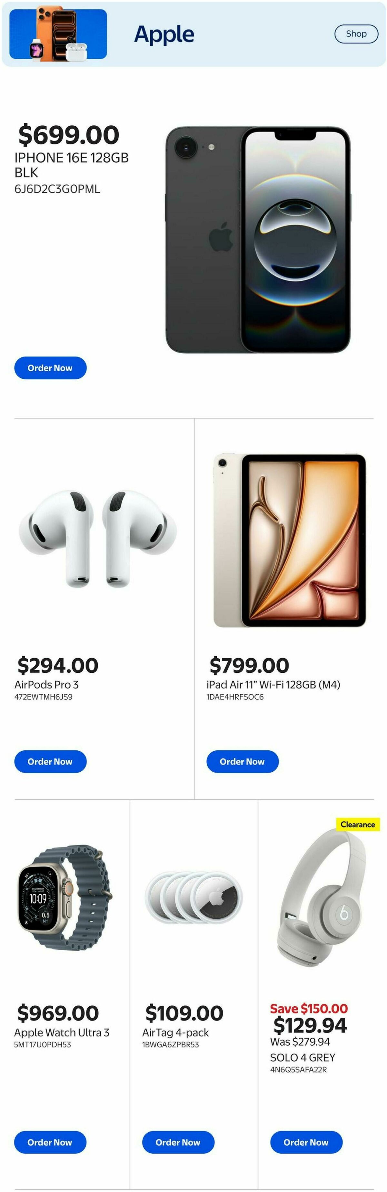387x1192 pixels.
Task: Order the SOLO 4 GREY headphones now
Action: [x=306, y=1142]
